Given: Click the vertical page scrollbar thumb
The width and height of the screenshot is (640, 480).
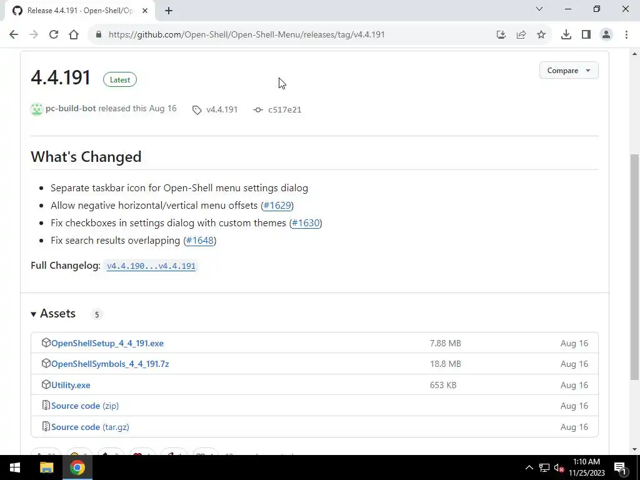Looking at the screenshot, I should coord(635,267).
